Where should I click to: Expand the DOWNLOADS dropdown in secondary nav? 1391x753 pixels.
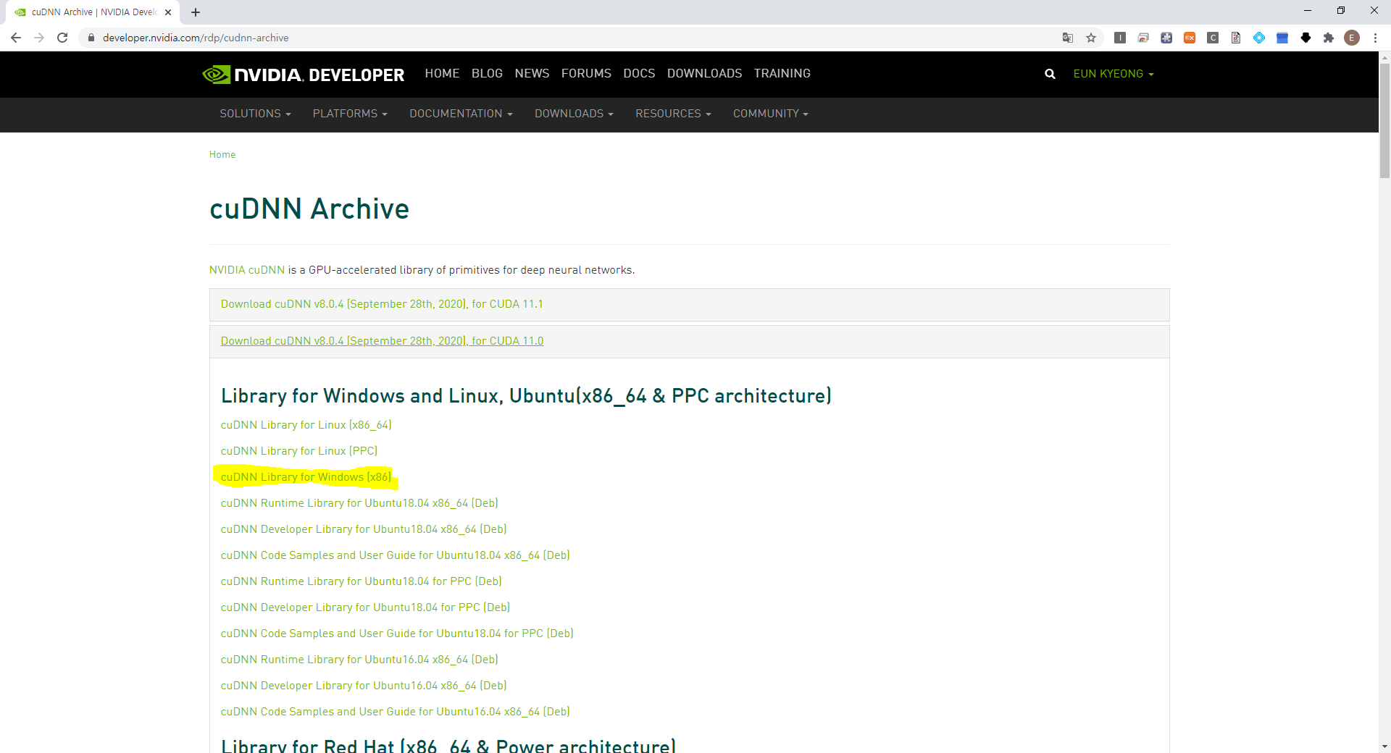tap(574, 114)
